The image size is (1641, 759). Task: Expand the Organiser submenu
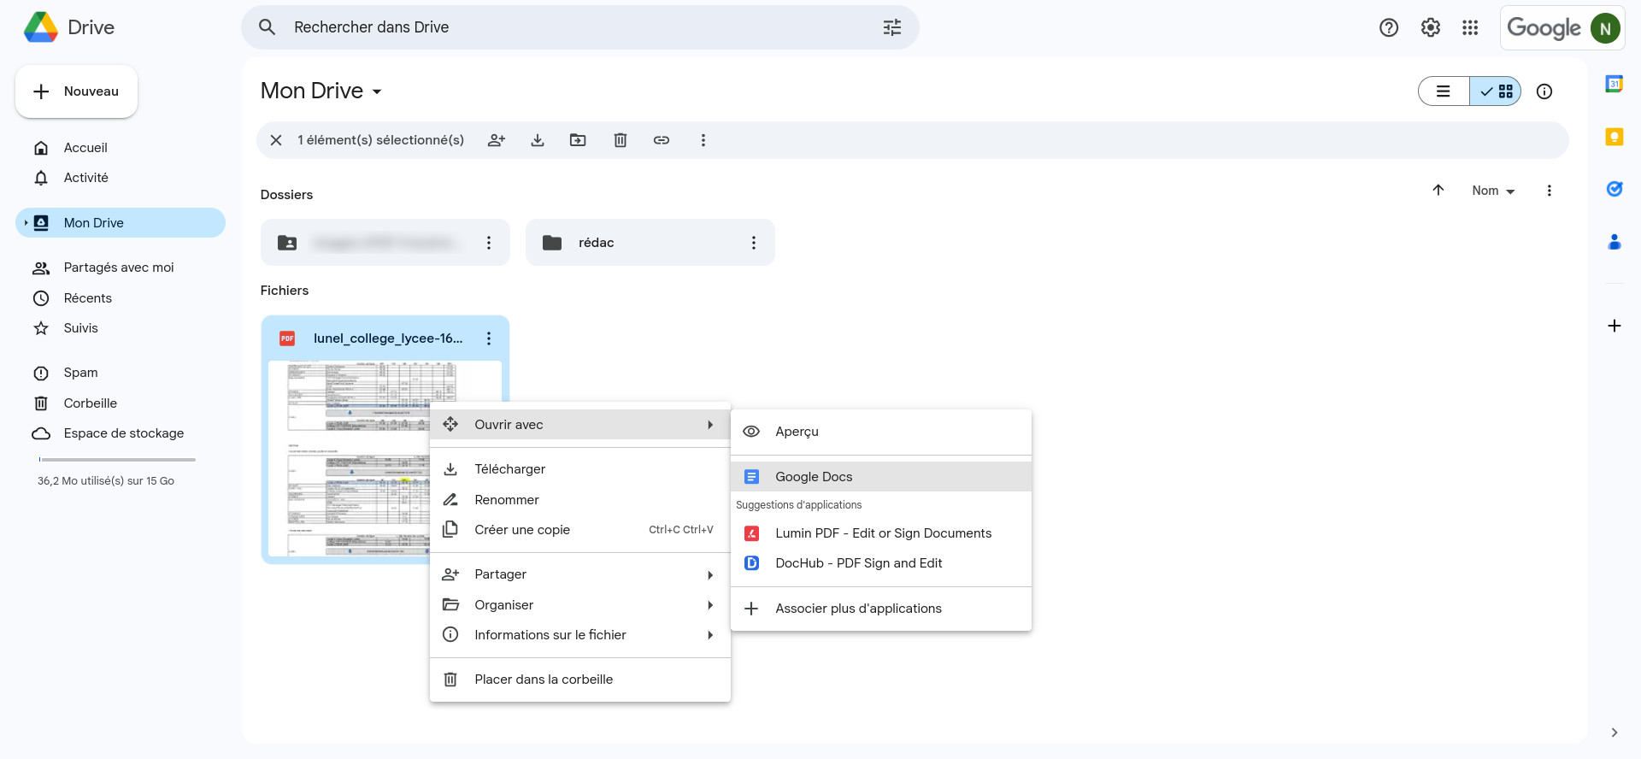580,605
